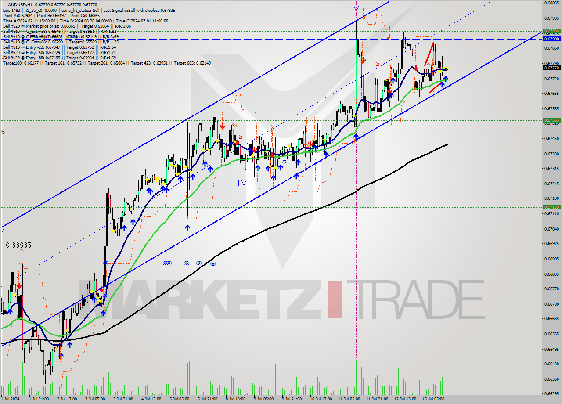Click the 0.68065 price axis value

click(551, 3)
